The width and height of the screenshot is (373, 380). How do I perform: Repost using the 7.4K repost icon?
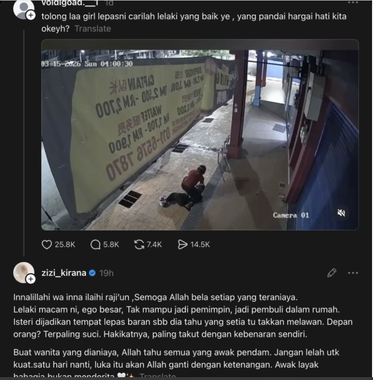tap(139, 245)
